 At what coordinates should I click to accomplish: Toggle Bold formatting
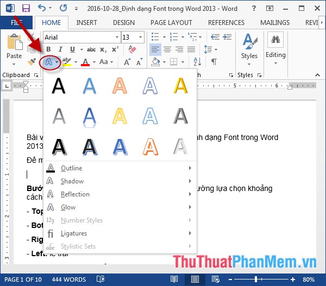[49, 49]
